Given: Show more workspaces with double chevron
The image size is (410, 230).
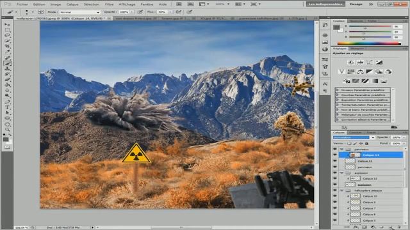Looking at the screenshot, I should pyautogui.click(x=371, y=4).
